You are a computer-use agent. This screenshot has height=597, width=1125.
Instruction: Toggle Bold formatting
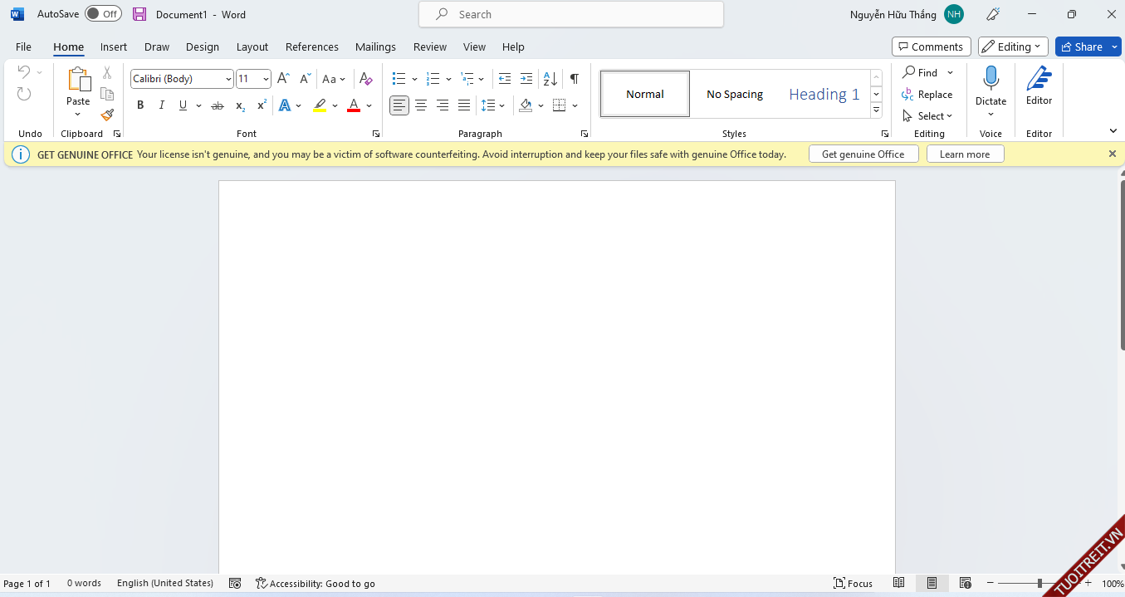pos(140,105)
